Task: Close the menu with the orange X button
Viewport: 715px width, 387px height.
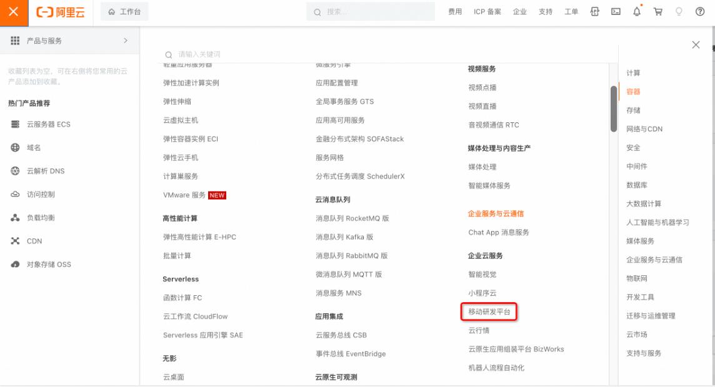Action: [14, 12]
